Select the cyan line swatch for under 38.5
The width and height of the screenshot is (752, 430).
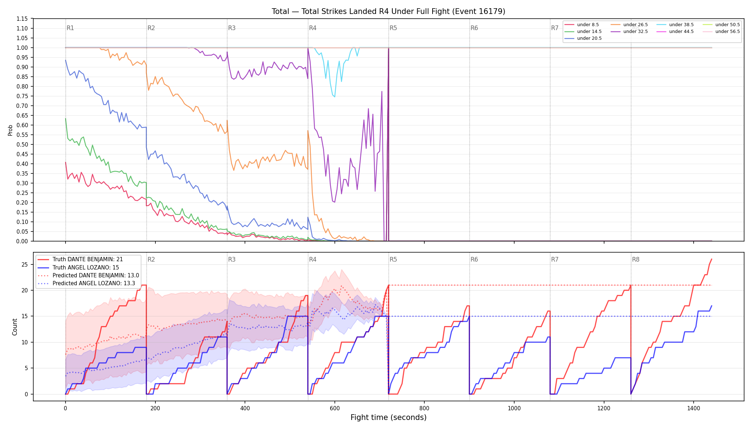tap(661, 25)
